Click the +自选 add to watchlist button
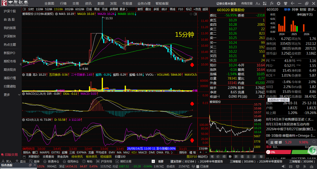This screenshot has width=317, height=169. (197, 9)
